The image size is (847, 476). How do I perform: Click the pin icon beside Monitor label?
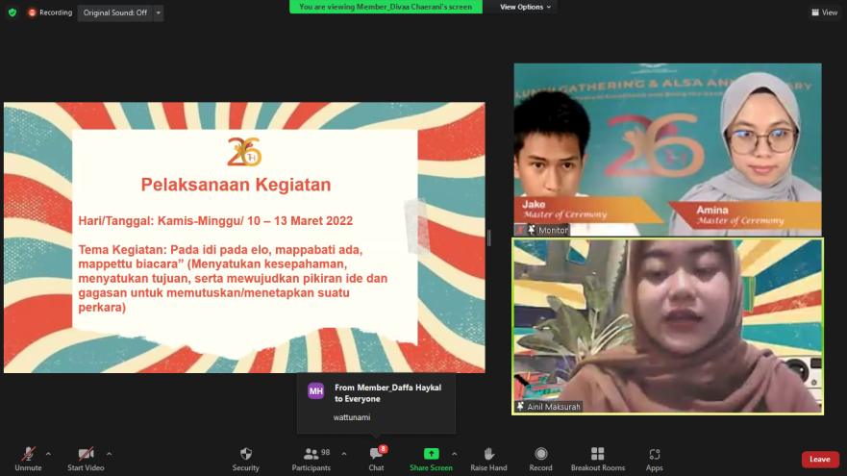tap(532, 230)
